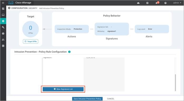Click the policy rule scrollbar

click(x=176, y=82)
